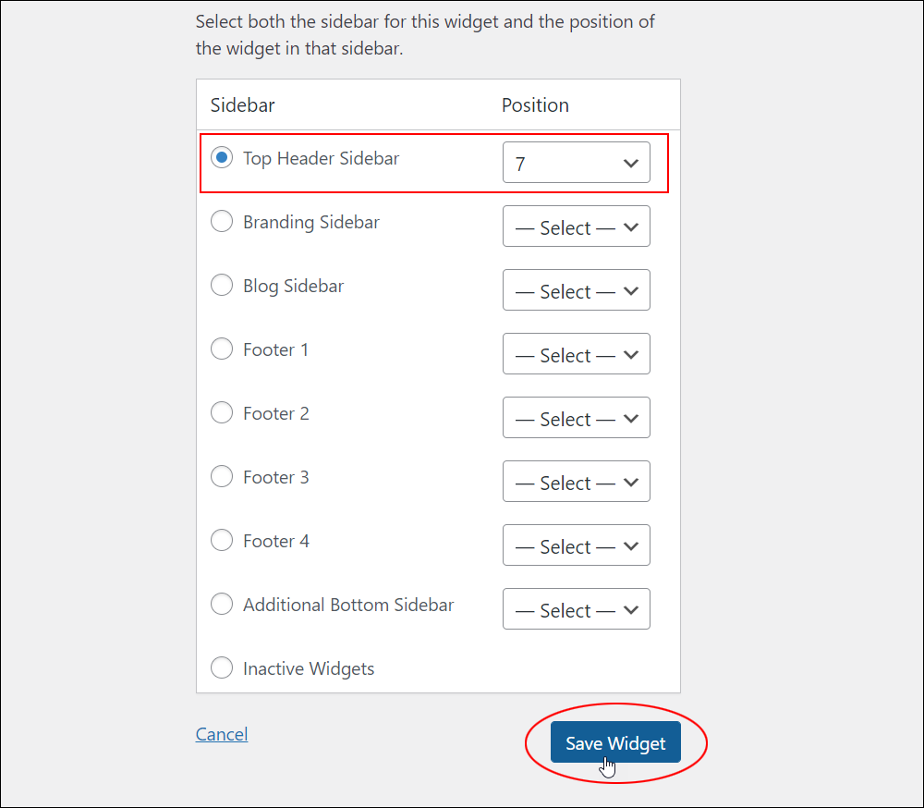Click the Top Header Sidebar label text

pyautogui.click(x=322, y=159)
